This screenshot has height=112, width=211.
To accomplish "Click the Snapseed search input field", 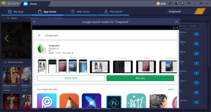I will click(180, 11).
